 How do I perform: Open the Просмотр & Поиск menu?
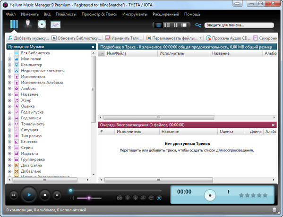(x=99, y=14)
